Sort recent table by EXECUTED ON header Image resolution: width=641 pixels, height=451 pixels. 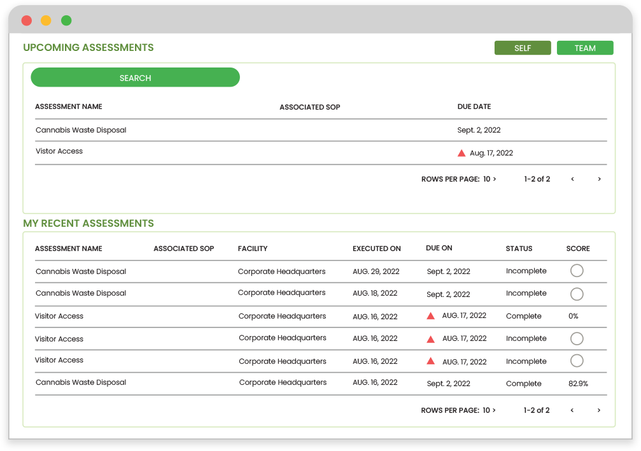pyautogui.click(x=376, y=248)
